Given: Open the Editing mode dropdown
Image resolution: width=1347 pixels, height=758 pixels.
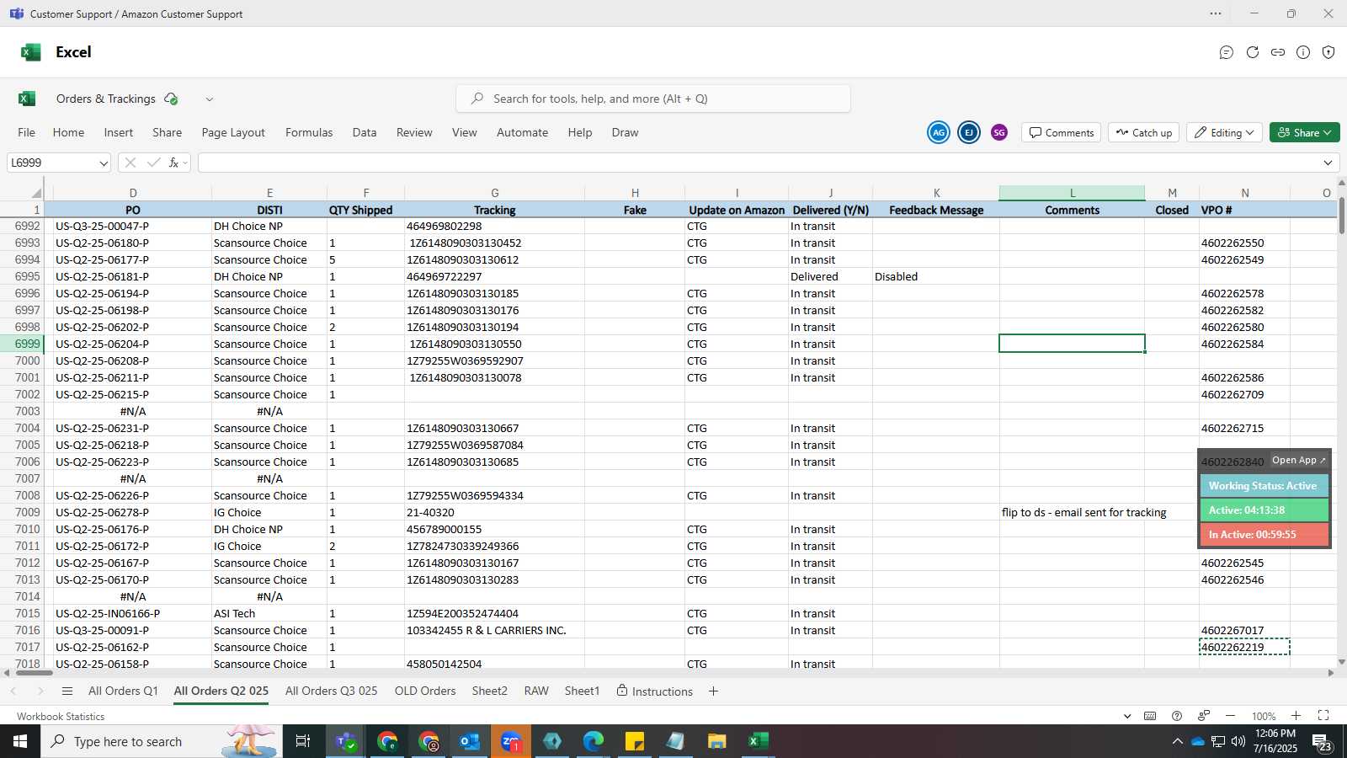Looking at the screenshot, I should pyautogui.click(x=1224, y=132).
